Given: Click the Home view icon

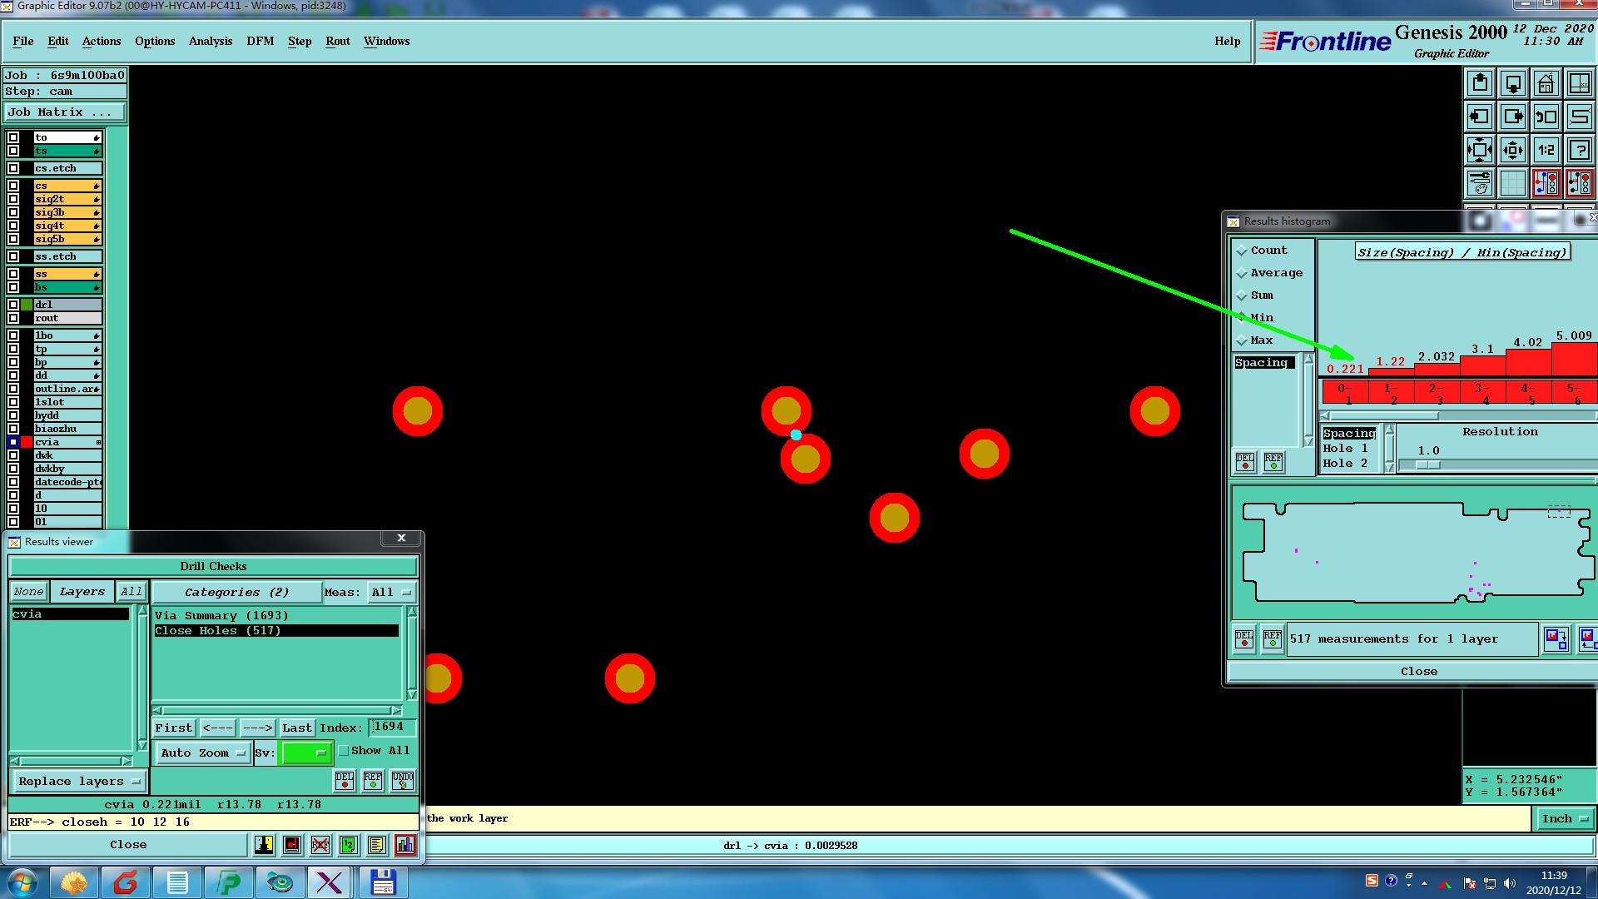Looking at the screenshot, I should click(1546, 83).
